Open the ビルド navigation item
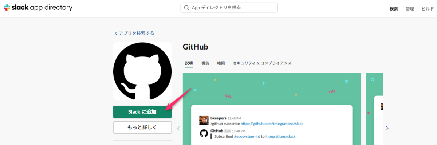The width and height of the screenshot is (437, 145). 428,9
